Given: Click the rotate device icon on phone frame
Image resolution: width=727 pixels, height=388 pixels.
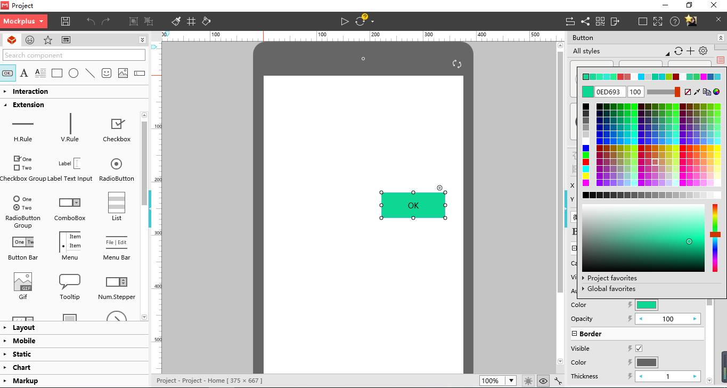Looking at the screenshot, I should pos(456,64).
